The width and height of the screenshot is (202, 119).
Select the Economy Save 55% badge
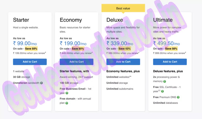[78, 49]
